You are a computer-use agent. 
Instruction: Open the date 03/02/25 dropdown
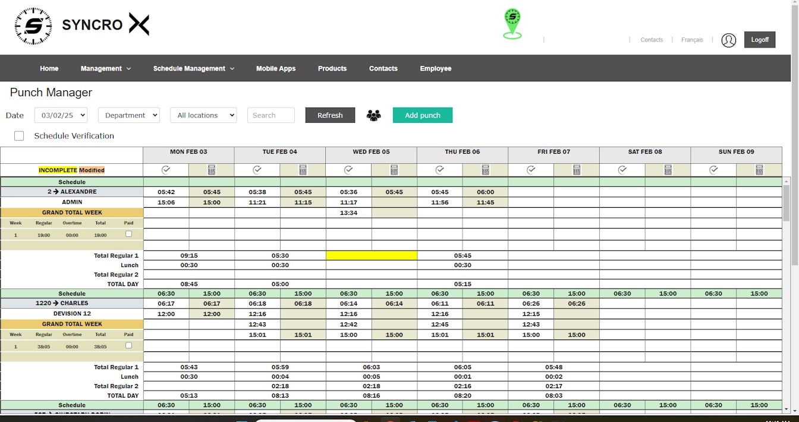point(61,115)
